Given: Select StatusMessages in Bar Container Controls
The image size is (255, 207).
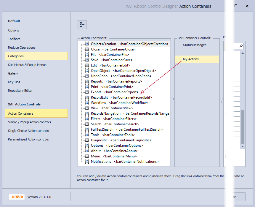Looking at the screenshot, I should (x=195, y=45).
